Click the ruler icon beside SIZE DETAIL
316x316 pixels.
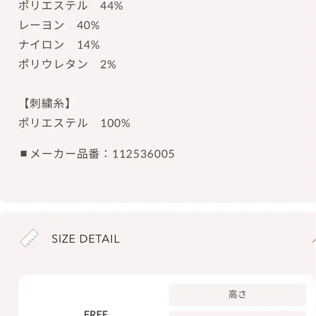[x=29, y=238]
